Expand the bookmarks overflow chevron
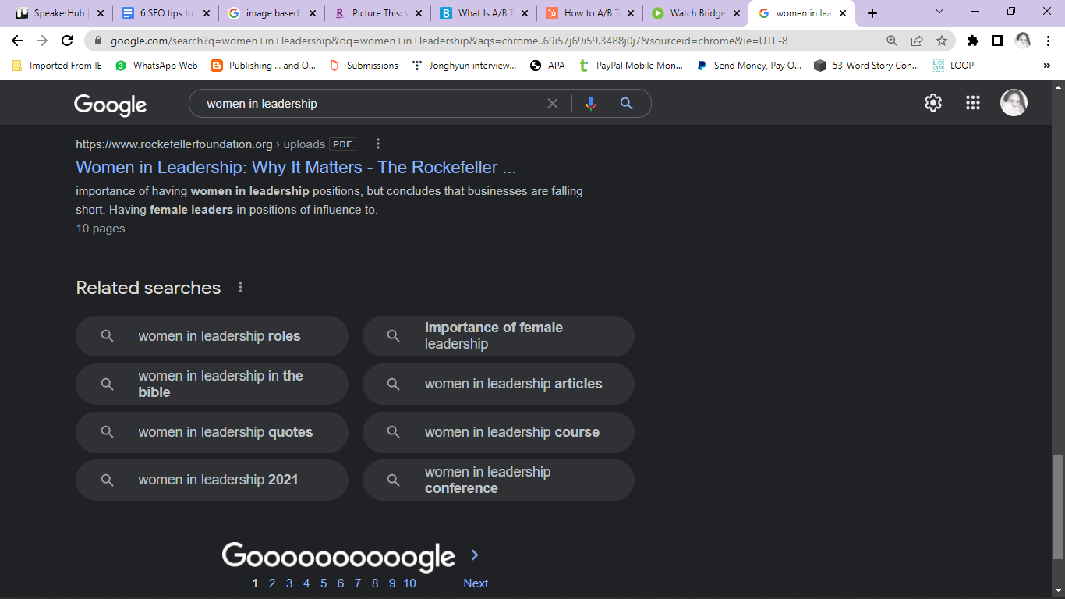The width and height of the screenshot is (1065, 599). [x=1047, y=66]
